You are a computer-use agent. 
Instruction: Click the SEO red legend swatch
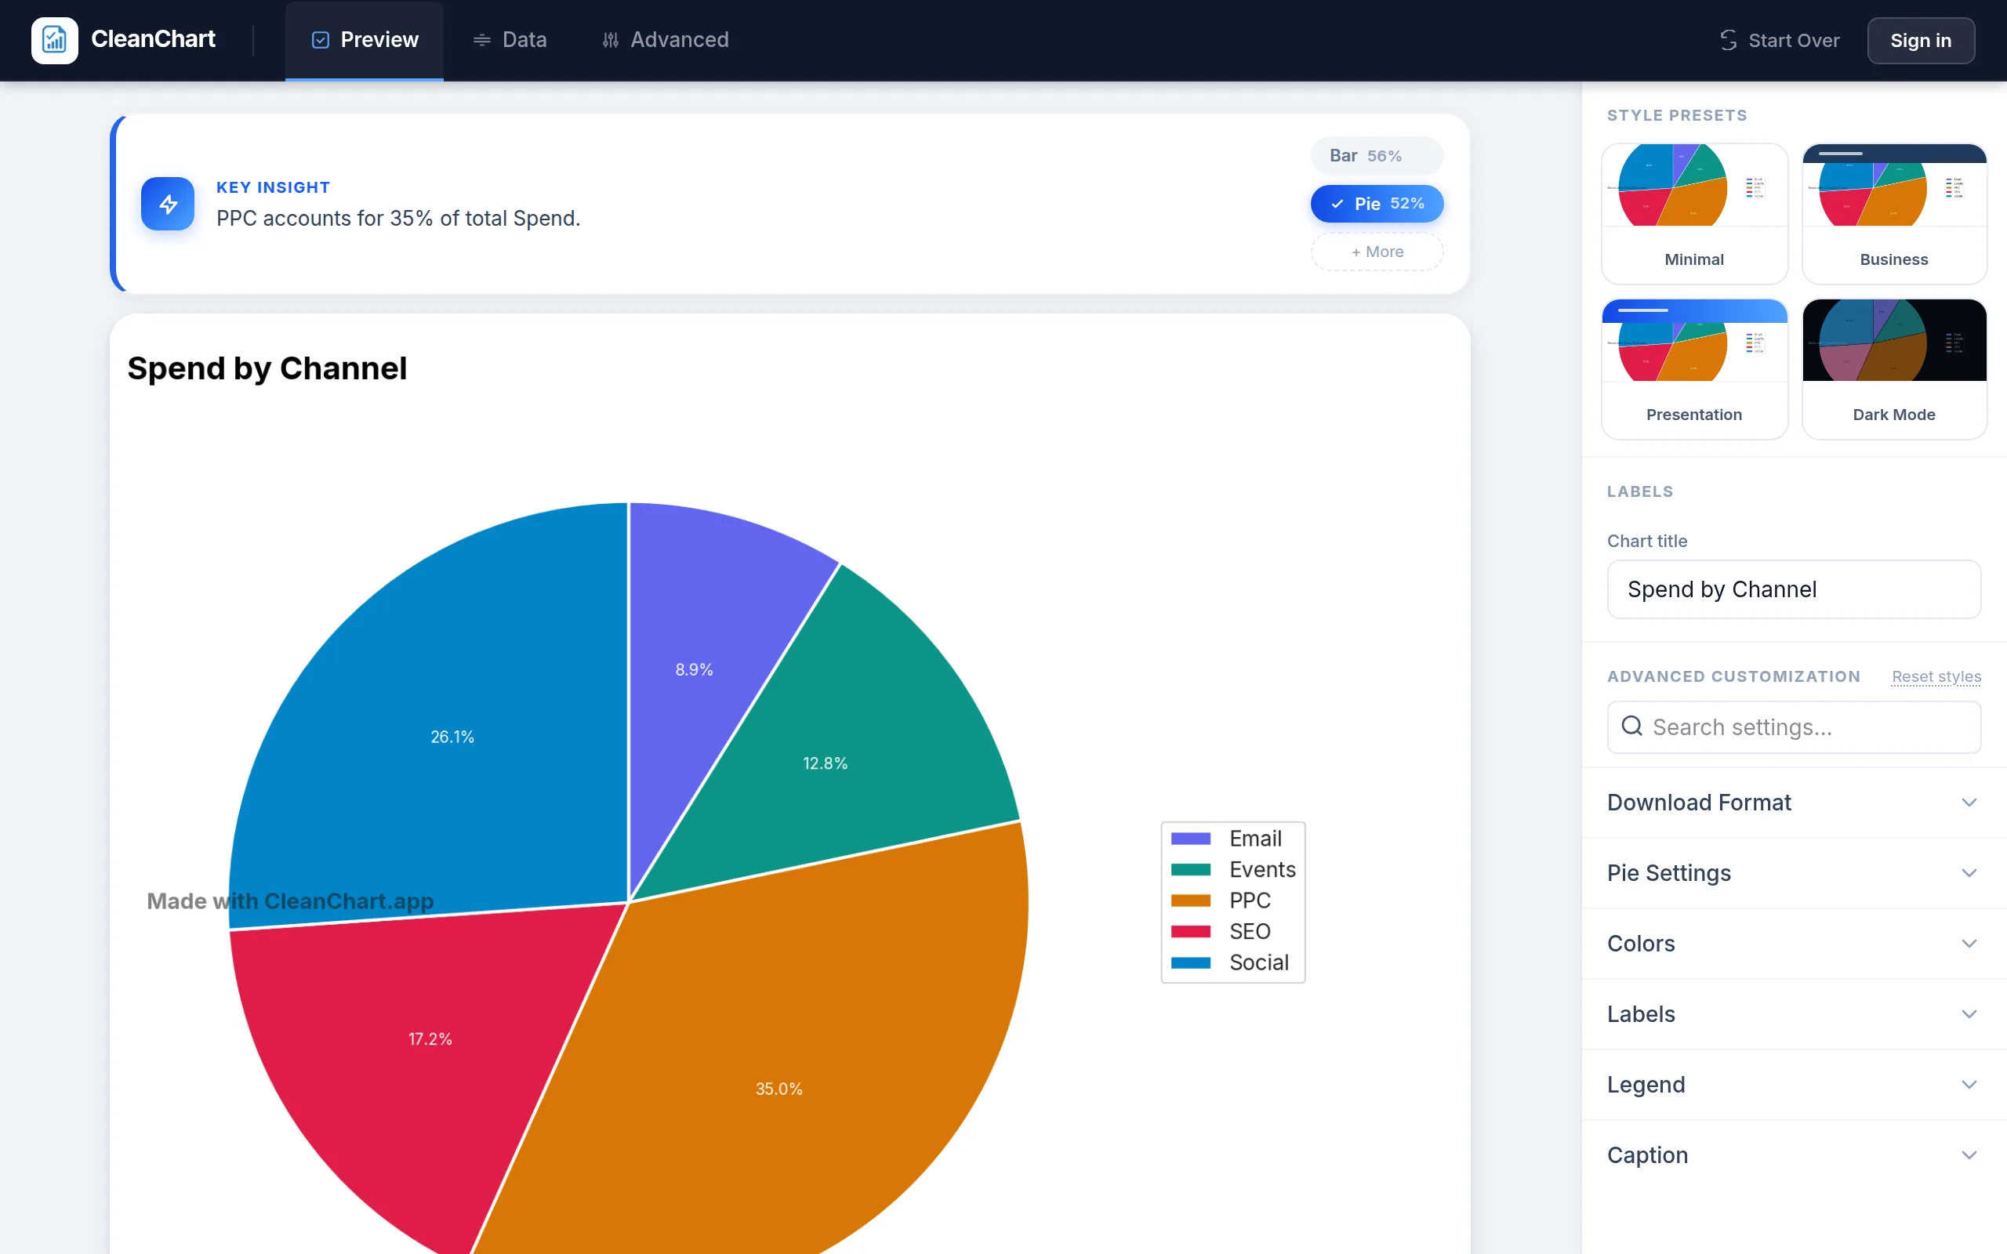1191,931
